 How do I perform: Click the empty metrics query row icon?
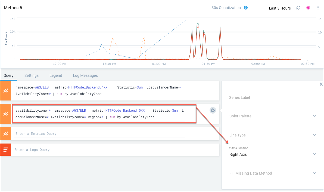pos(6,134)
